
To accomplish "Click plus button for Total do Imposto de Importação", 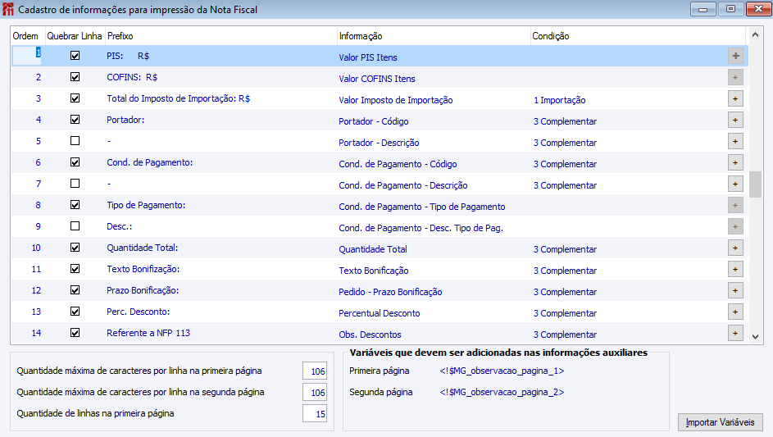I will pyautogui.click(x=735, y=98).
